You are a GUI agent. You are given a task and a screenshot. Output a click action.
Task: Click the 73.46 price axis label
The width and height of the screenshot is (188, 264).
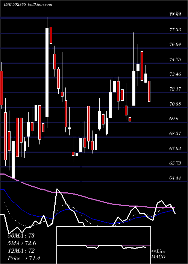click(175, 74)
